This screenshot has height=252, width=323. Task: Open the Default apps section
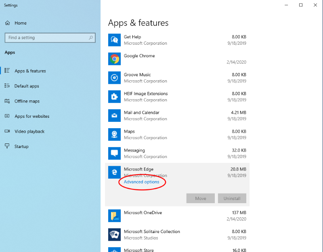[27, 86]
